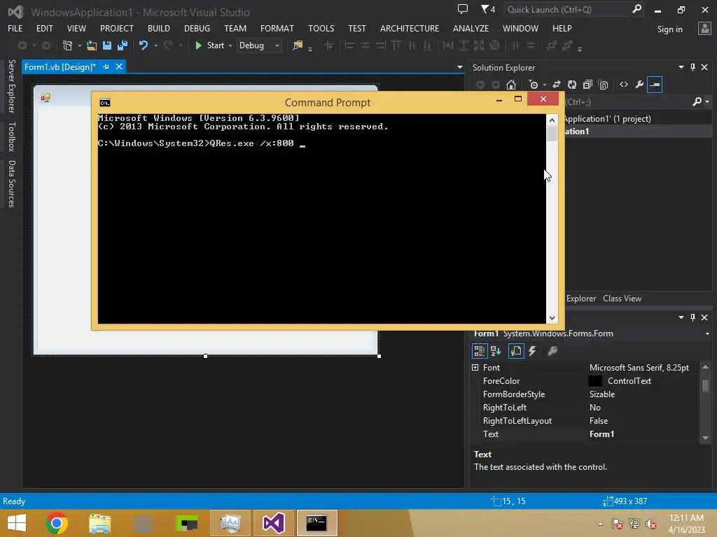Screen dimensions: 717x537
Task: Switch to the Class View tab
Action: pyautogui.click(x=622, y=299)
